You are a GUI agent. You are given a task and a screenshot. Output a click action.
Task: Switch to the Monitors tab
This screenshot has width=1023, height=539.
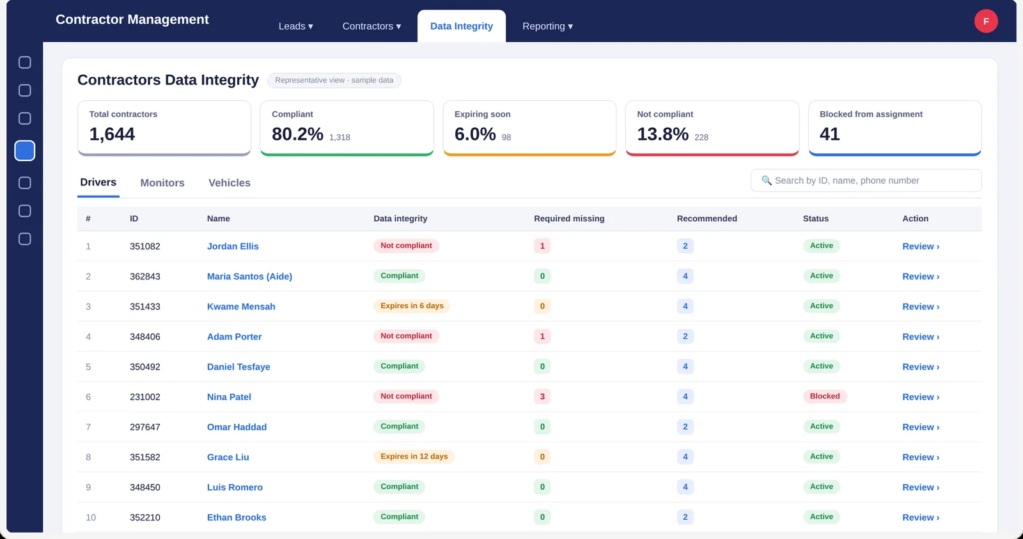point(162,183)
